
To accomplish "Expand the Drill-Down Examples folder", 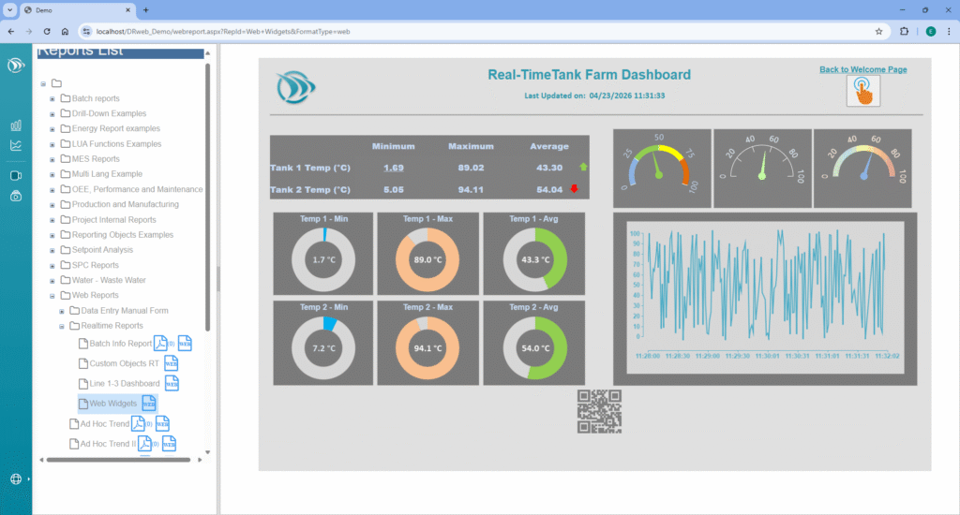I will click(52, 113).
